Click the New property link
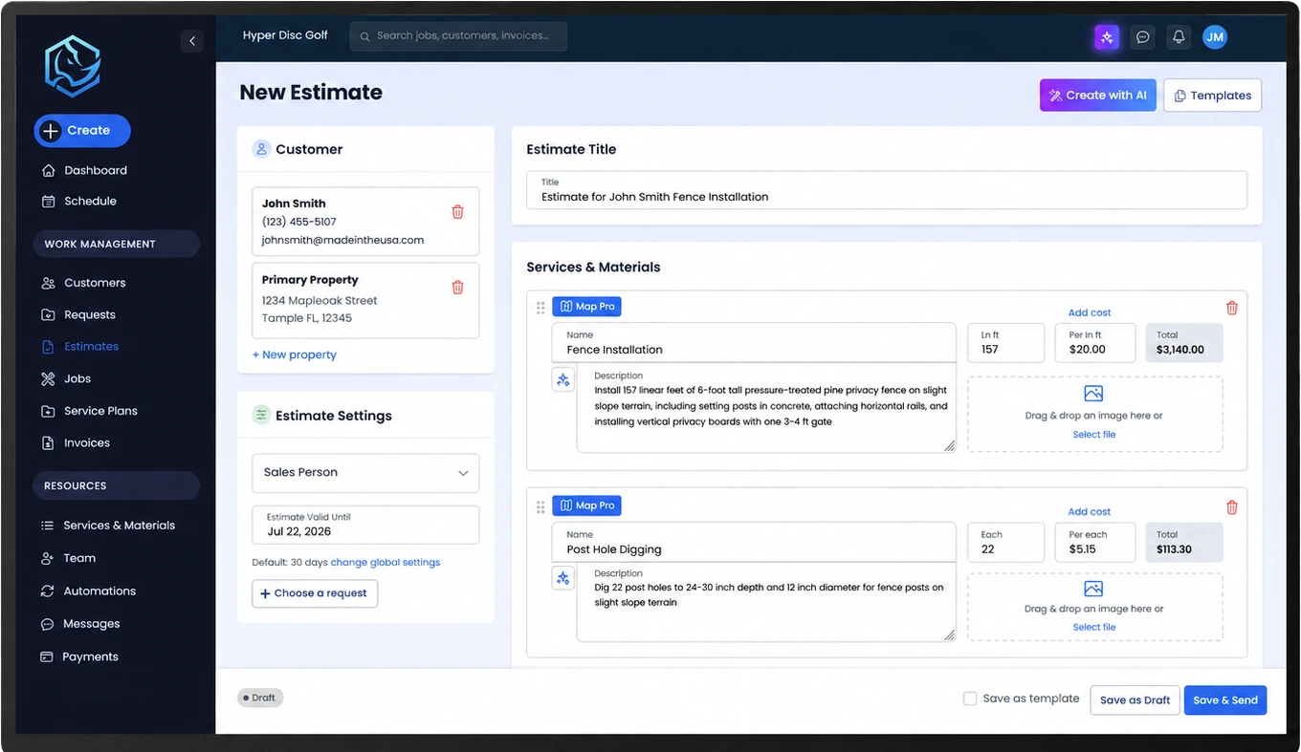The height and width of the screenshot is (752, 1301). (295, 355)
